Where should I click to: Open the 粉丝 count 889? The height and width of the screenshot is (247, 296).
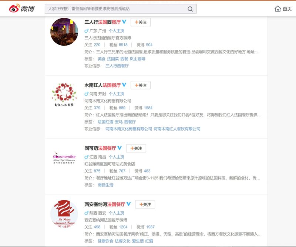click(122, 108)
